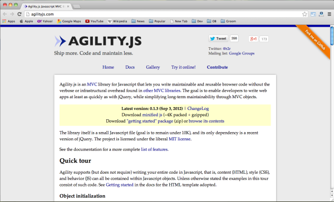Screen dimensions: 334x202
Task: Open the Apple bookmark
Action: [x=26, y=21]
